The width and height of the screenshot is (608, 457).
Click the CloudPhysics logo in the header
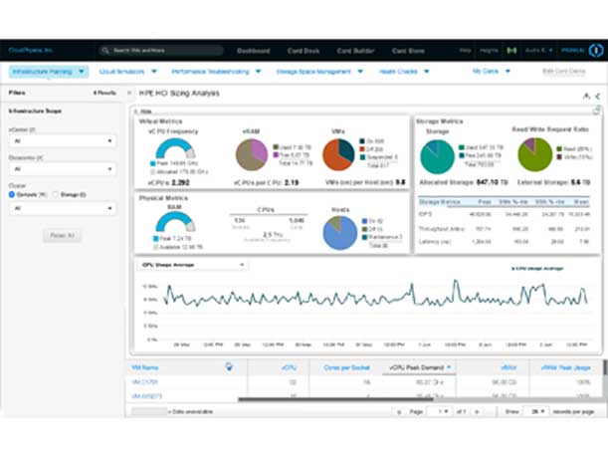[x=28, y=49]
